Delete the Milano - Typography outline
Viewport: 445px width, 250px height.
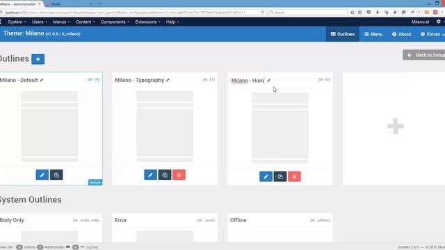tap(179, 175)
